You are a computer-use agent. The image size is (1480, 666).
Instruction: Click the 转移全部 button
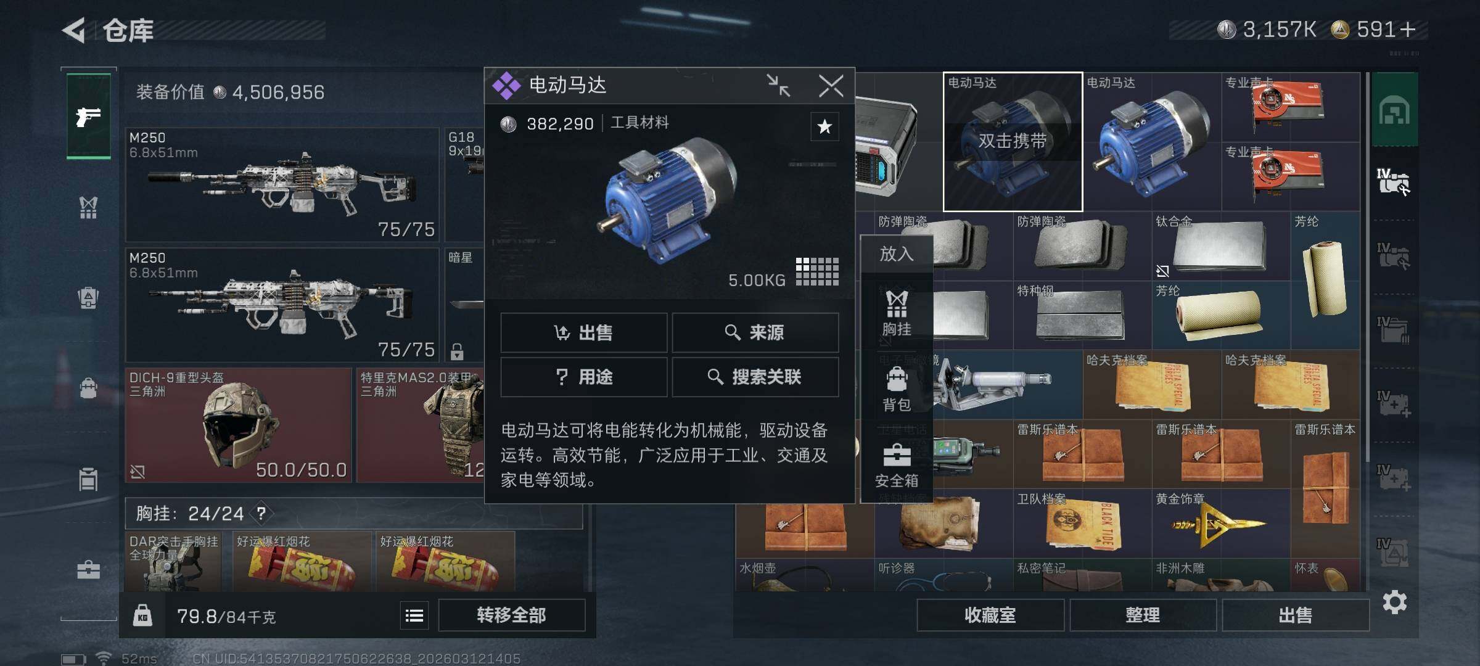[x=511, y=615]
